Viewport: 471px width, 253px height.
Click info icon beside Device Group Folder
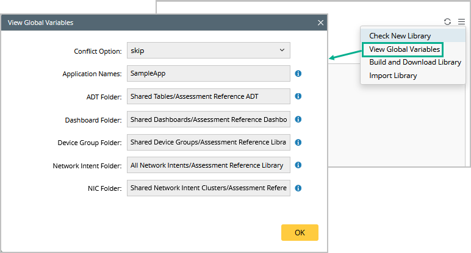[x=298, y=143]
